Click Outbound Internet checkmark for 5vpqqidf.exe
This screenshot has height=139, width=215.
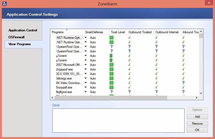(x=156, y=87)
